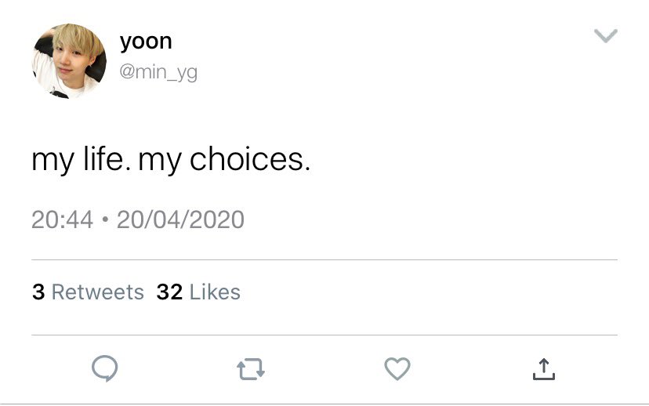Share the tweet via upload arrow icon
Image resolution: width=649 pixels, height=406 pixels.
tap(544, 368)
